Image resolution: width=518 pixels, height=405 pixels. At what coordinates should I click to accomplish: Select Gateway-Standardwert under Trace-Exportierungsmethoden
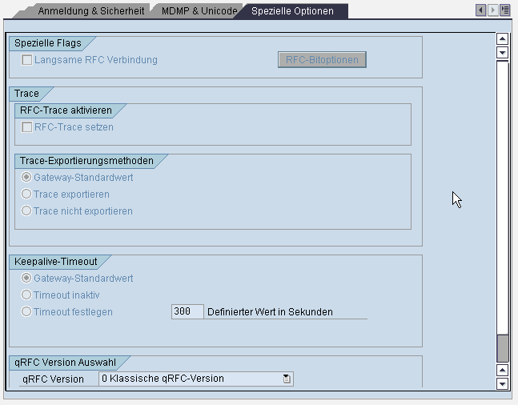(27, 178)
